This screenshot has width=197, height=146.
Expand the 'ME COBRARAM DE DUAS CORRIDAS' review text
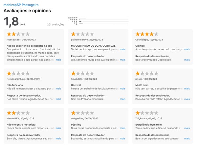tap(122, 49)
